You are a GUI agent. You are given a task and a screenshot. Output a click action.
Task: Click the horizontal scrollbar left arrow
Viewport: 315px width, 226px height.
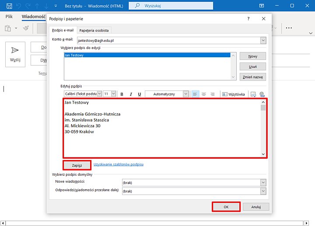(x=3, y=223)
